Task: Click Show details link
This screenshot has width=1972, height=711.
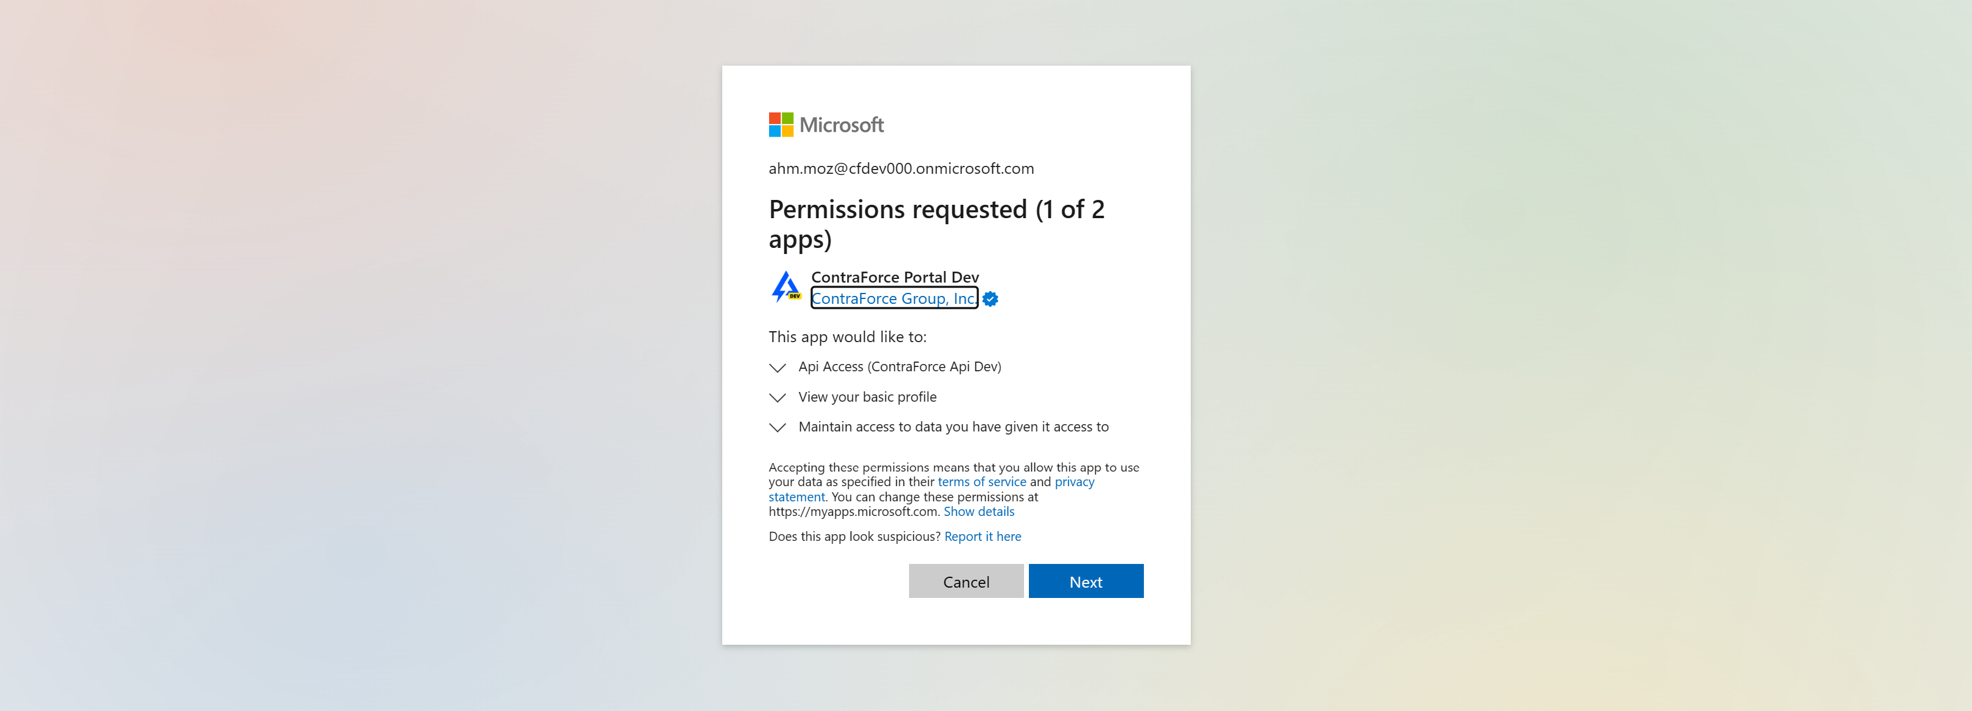Action: 978,512
